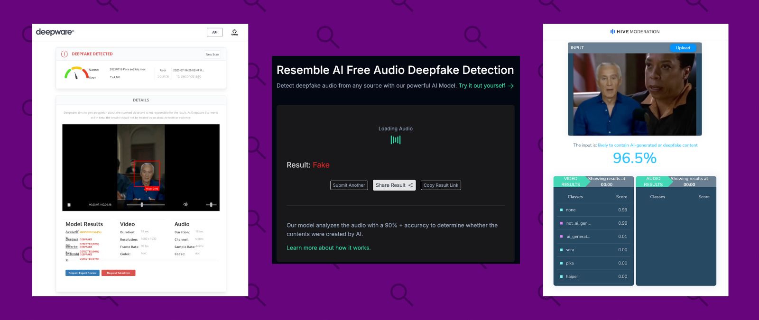759x320 pixels.
Task: Start a New Scan in Deepware
Action: tap(212, 55)
